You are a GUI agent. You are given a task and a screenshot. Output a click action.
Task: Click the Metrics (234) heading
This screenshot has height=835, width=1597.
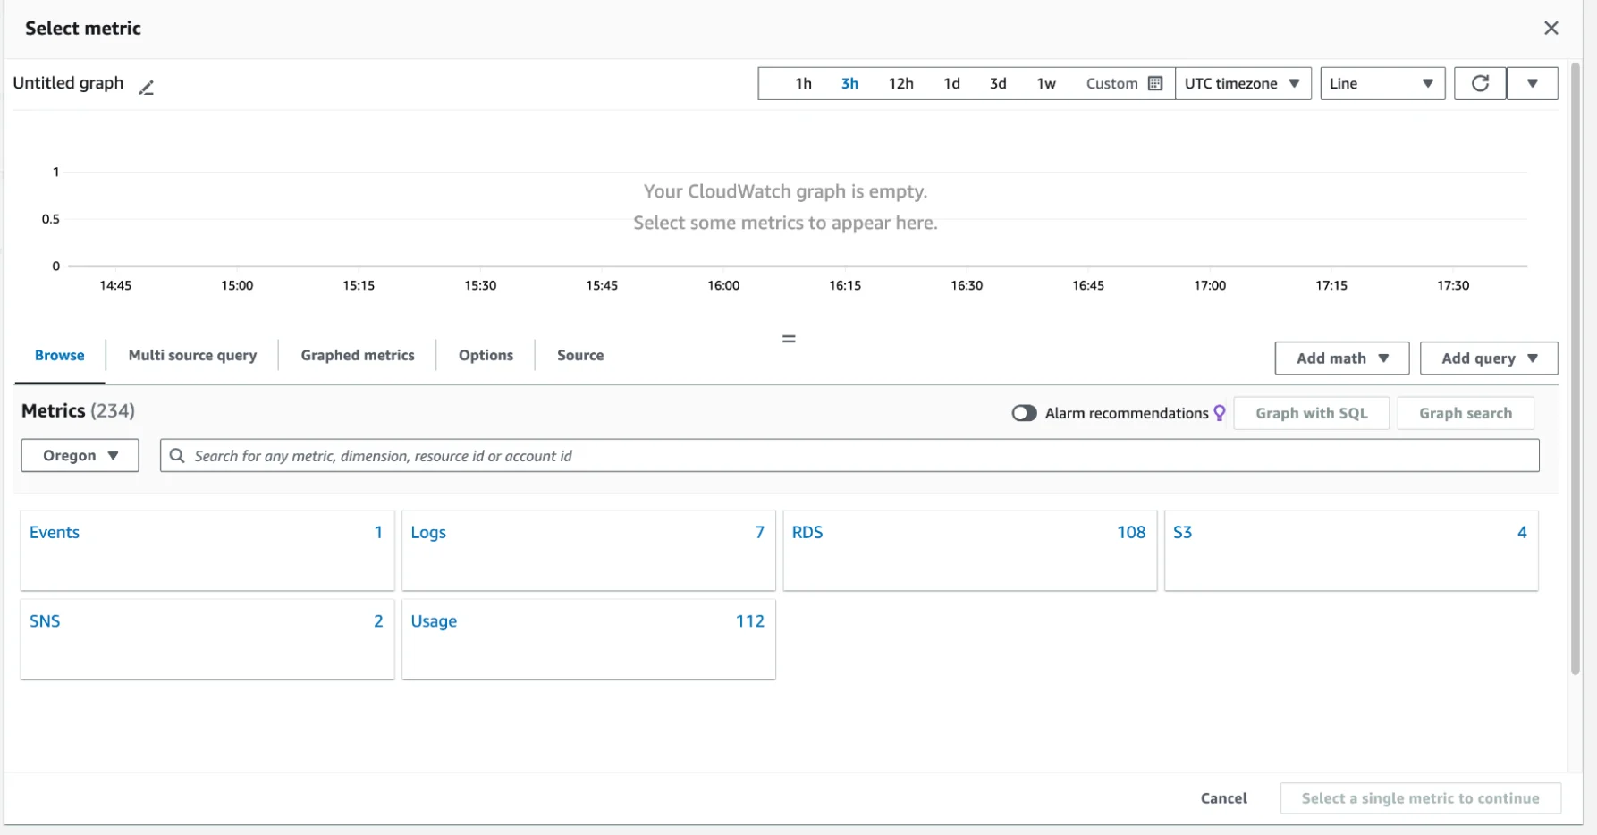(78, 410)
